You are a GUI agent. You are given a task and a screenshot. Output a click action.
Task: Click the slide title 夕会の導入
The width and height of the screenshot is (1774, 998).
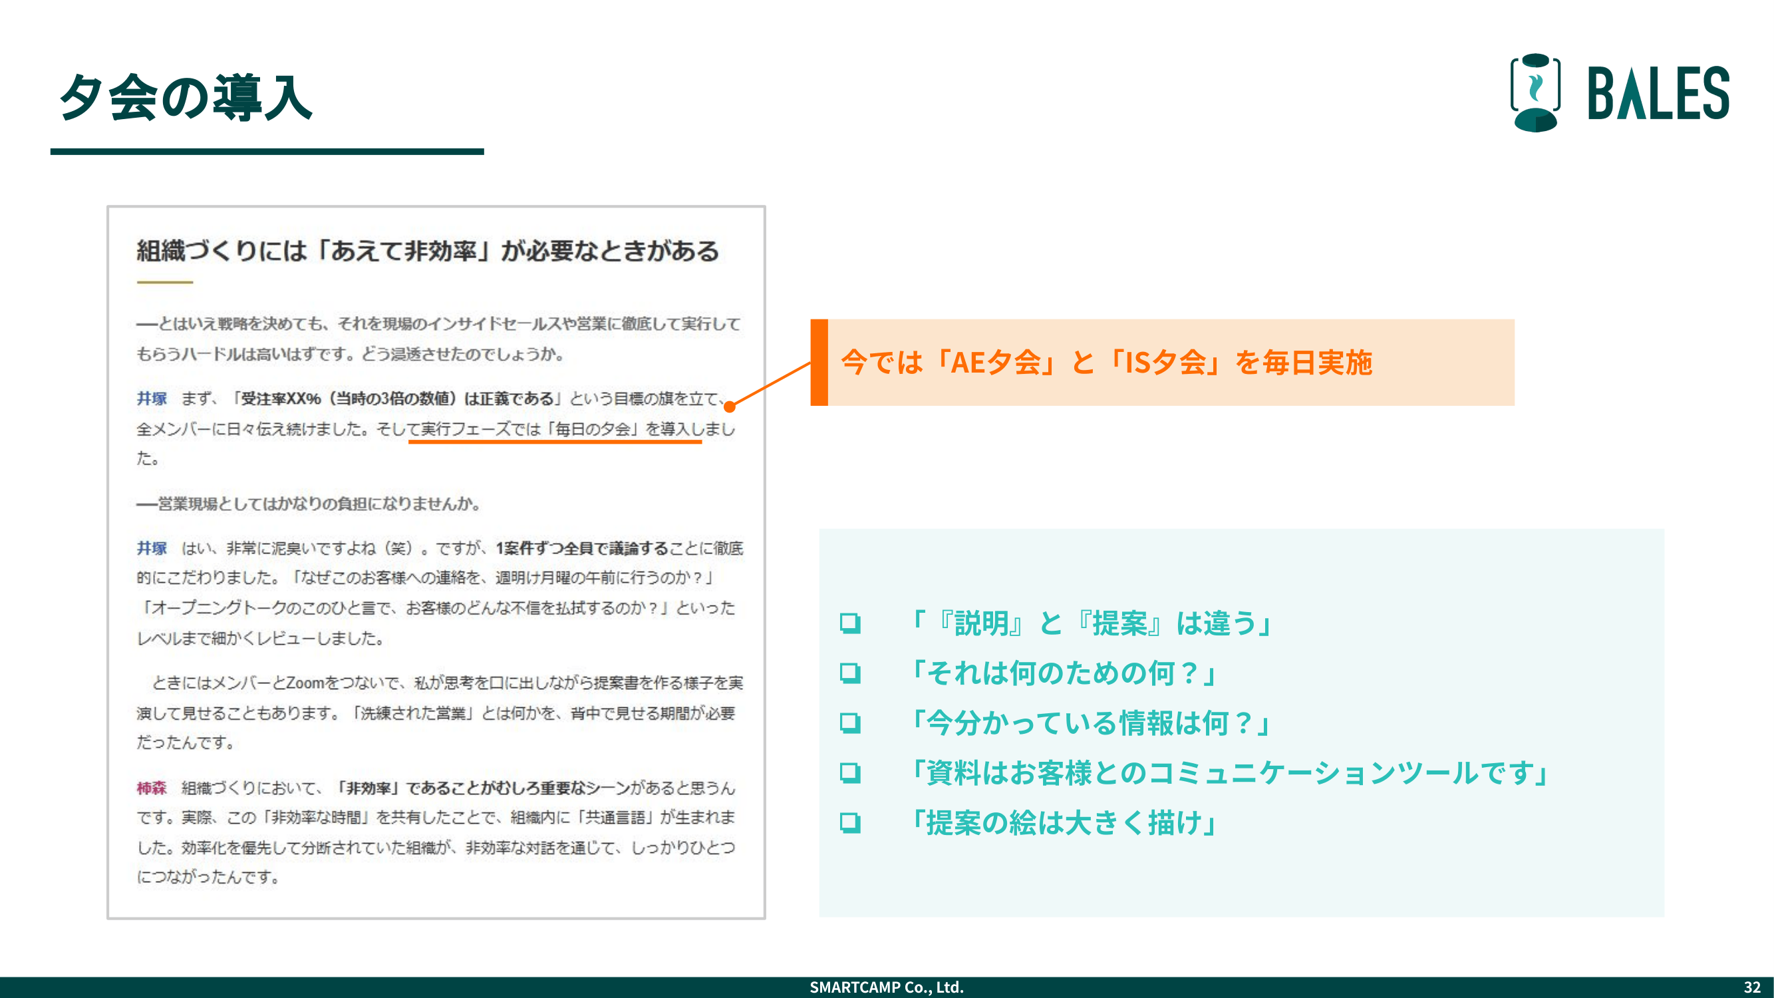[x=187, y=97]
